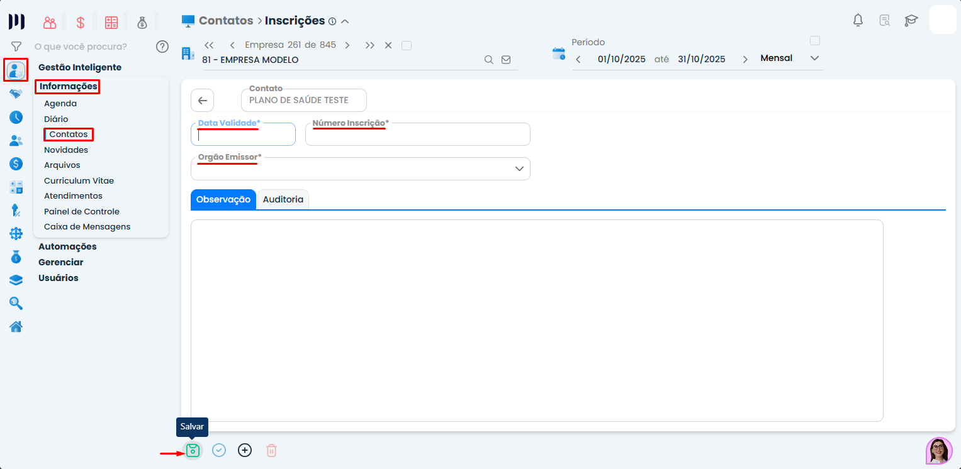Click the company search magnifier icon
Screen dimensions: 961x469
(x=488, y=60)
